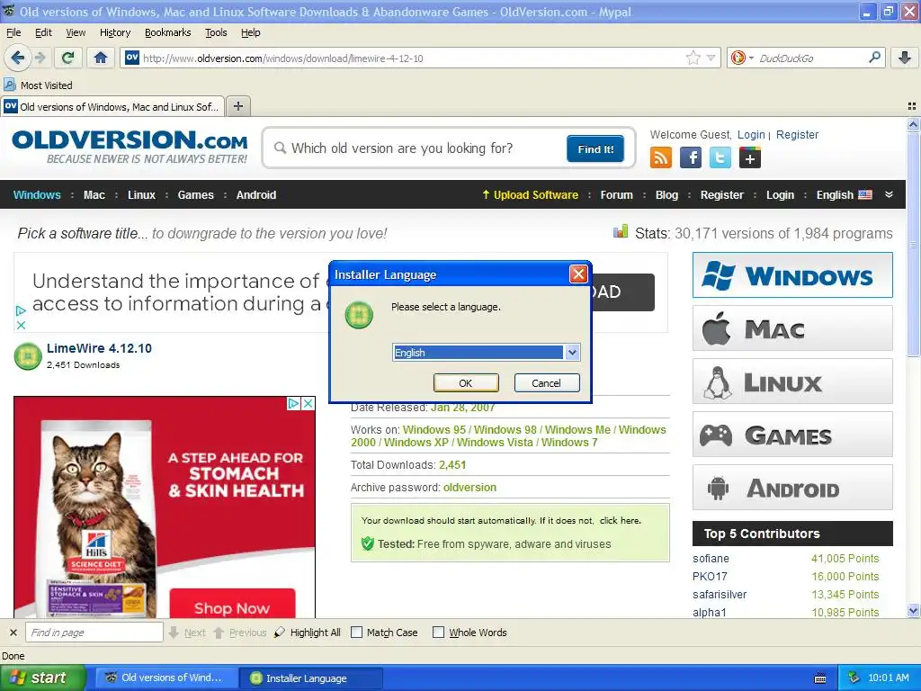Click the security shield tray icon
Viewport: 921px width, 691px height.
pyautogui.click(x=854, y=678)
